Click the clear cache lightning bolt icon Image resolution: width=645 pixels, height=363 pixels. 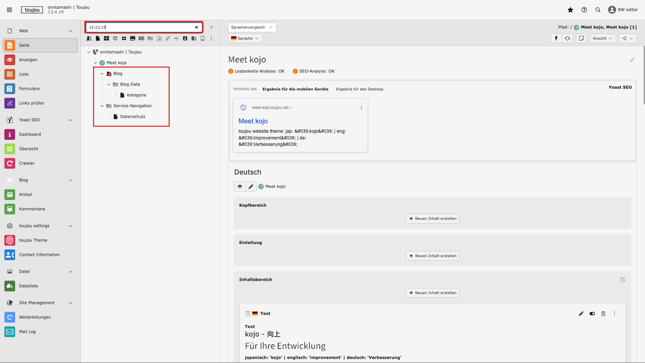pyautogui.click(x=556, y=38)
